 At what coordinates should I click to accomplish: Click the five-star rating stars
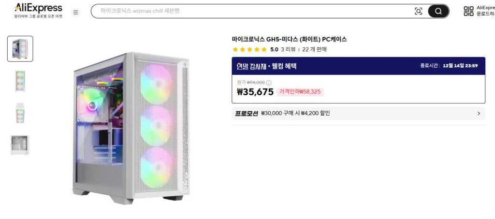point(249,49)
